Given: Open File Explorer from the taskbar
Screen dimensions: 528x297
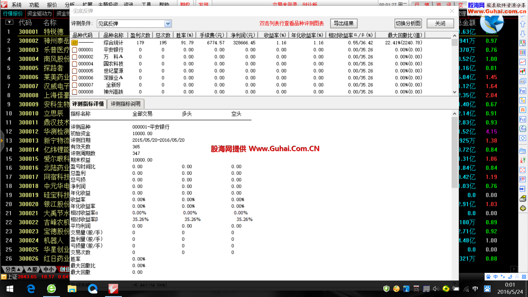Looking at the screenshot, I should [72, 289].
